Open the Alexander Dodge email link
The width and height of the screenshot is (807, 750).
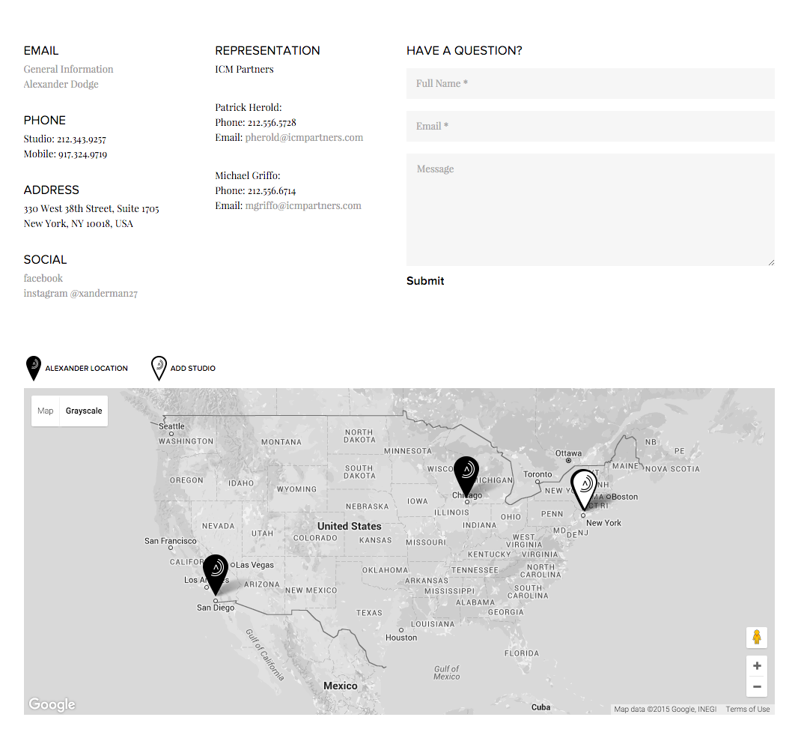pyautogui.click(x=61, y=85)
